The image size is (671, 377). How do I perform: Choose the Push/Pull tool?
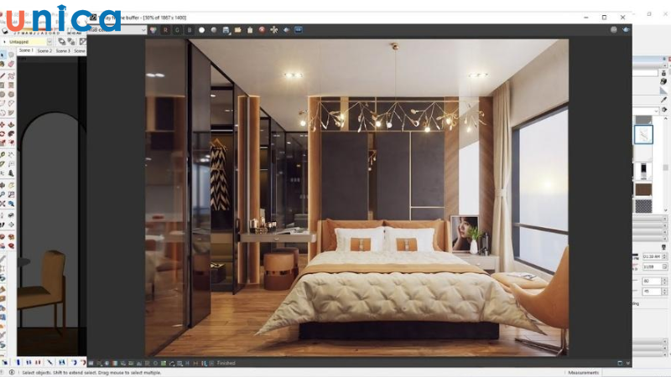coord(11,124)
